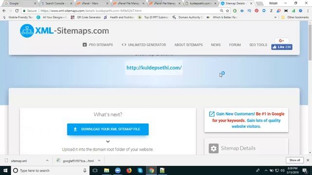Open the Pro Sitemaps menu item
The width and height of the screenshot is (312, 175).
click(x=97, y=45)
